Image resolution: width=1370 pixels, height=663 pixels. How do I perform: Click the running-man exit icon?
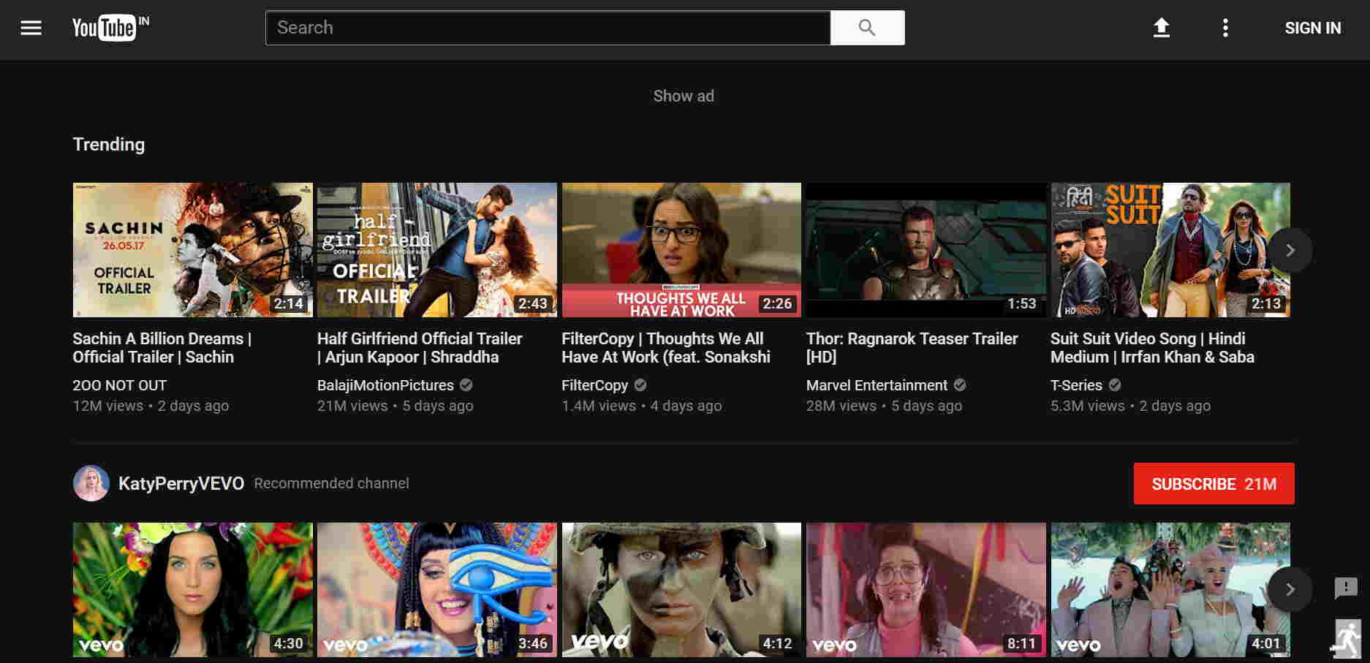click(1347, 640)
